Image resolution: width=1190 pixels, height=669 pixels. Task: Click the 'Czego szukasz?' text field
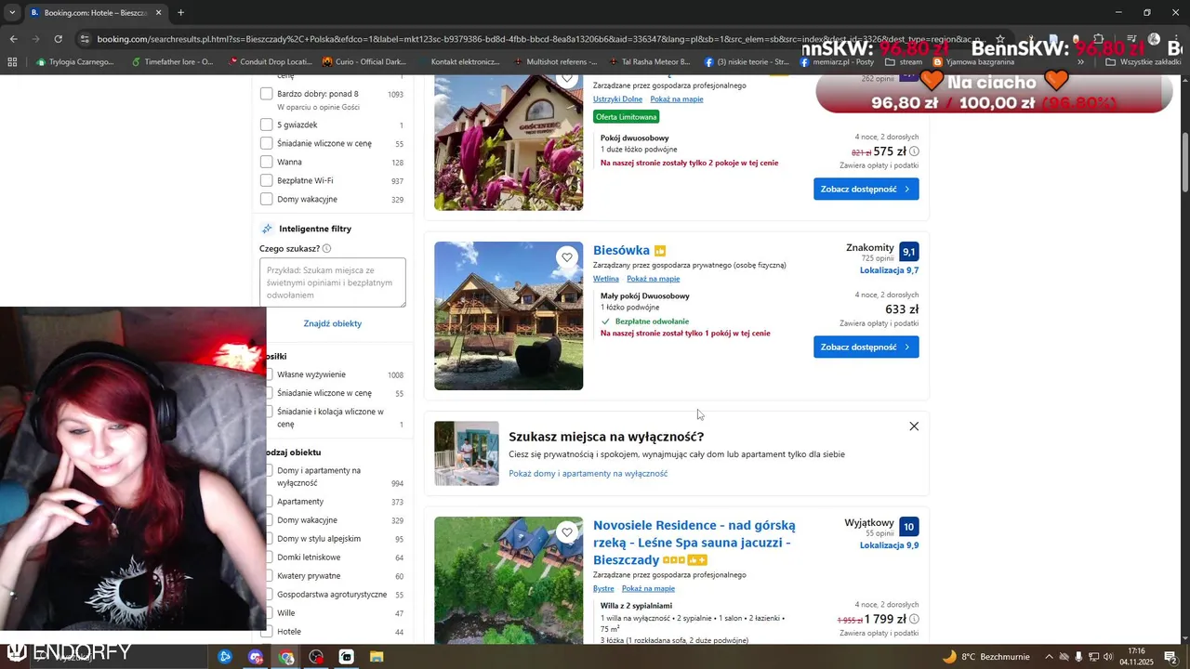[x=333, y=282]
